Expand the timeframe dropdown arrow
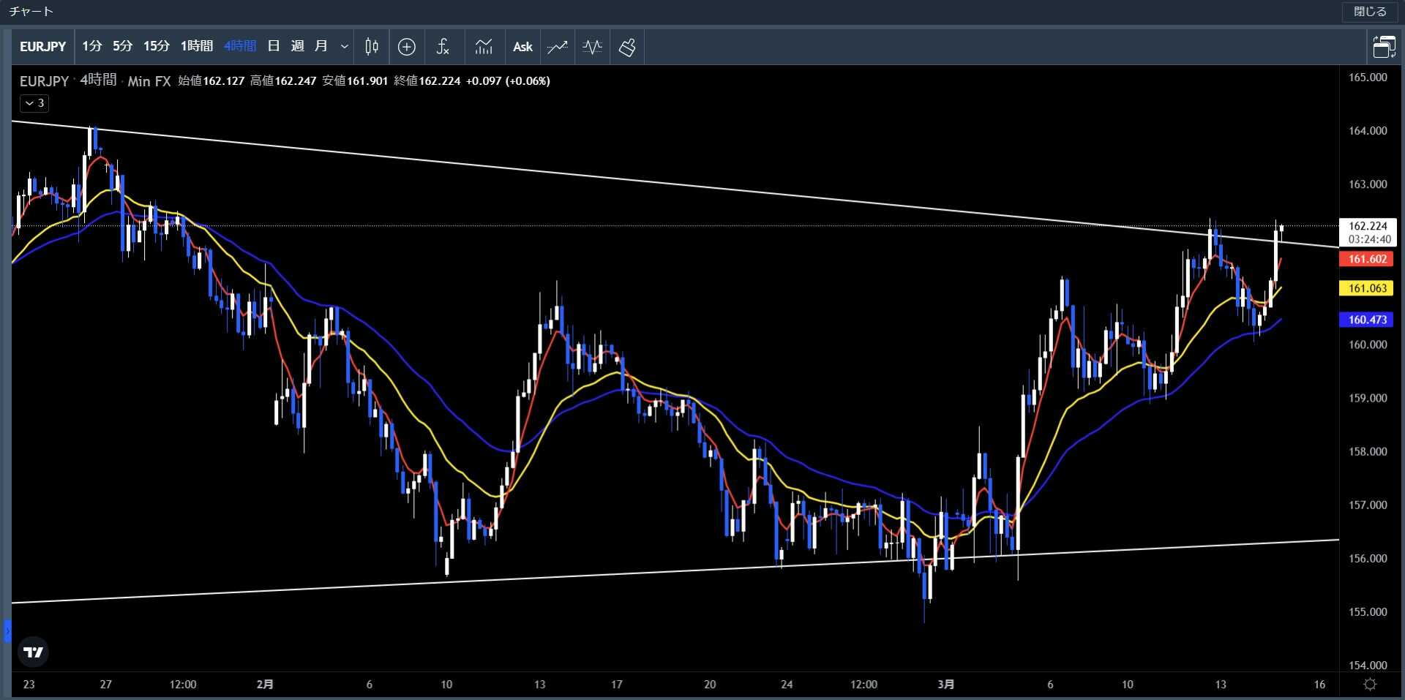The height and width of the screenshot is (700, 1405). click(x=344, y=47)
